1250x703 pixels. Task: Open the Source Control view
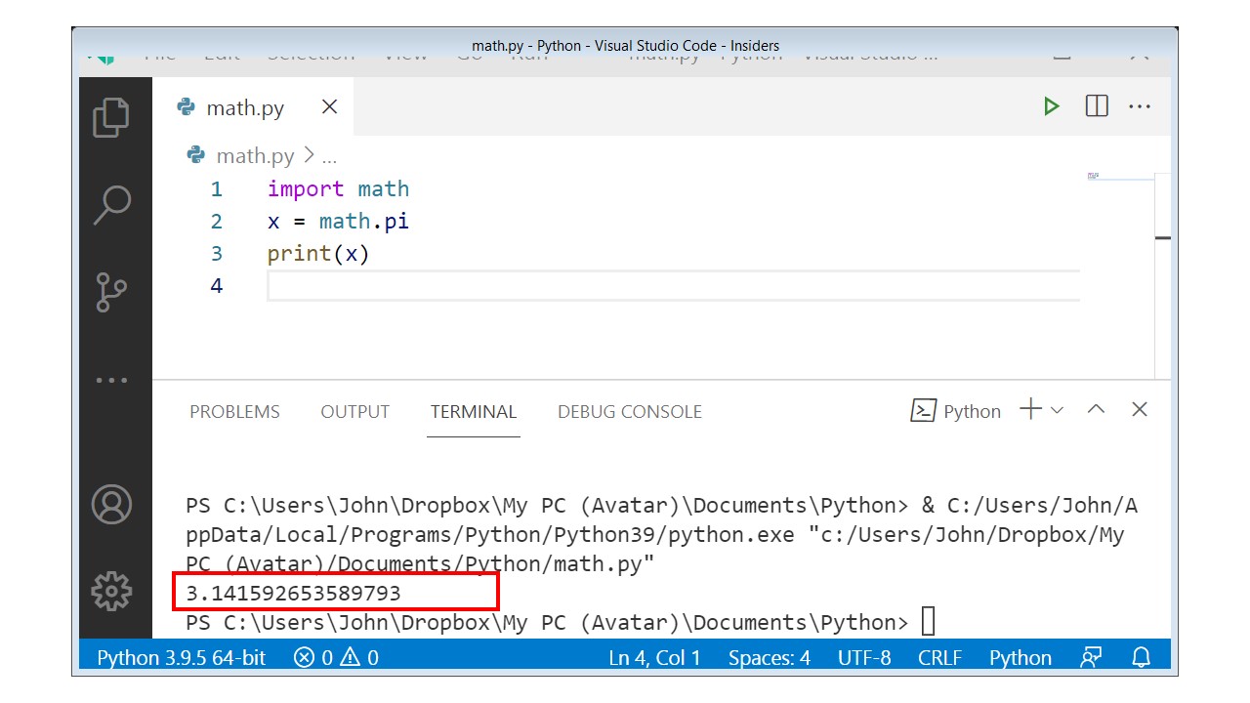[112, 291]
